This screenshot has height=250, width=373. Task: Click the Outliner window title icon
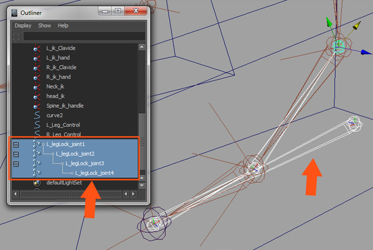coord(14,13)
